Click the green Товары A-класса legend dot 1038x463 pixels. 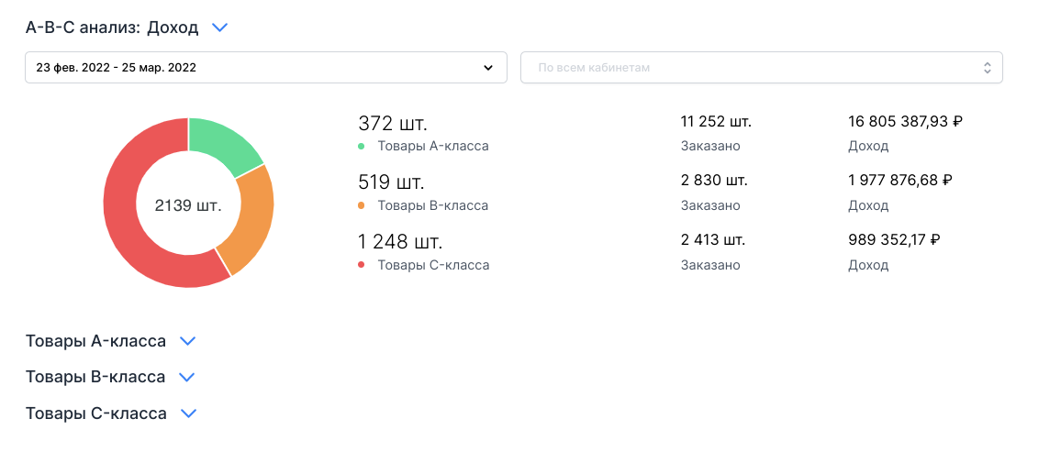pyautogui.click(x=362, y=147)
